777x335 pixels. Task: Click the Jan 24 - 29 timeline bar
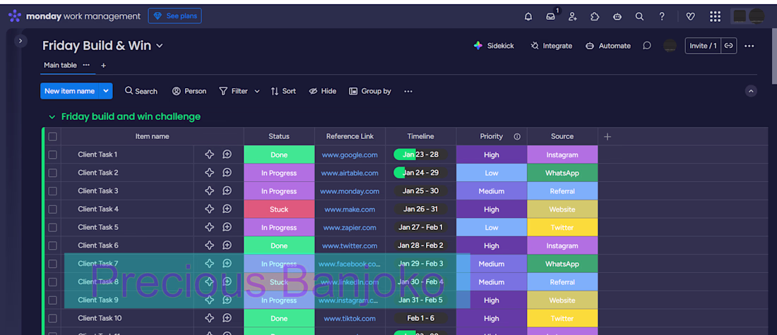click(421, 173)
